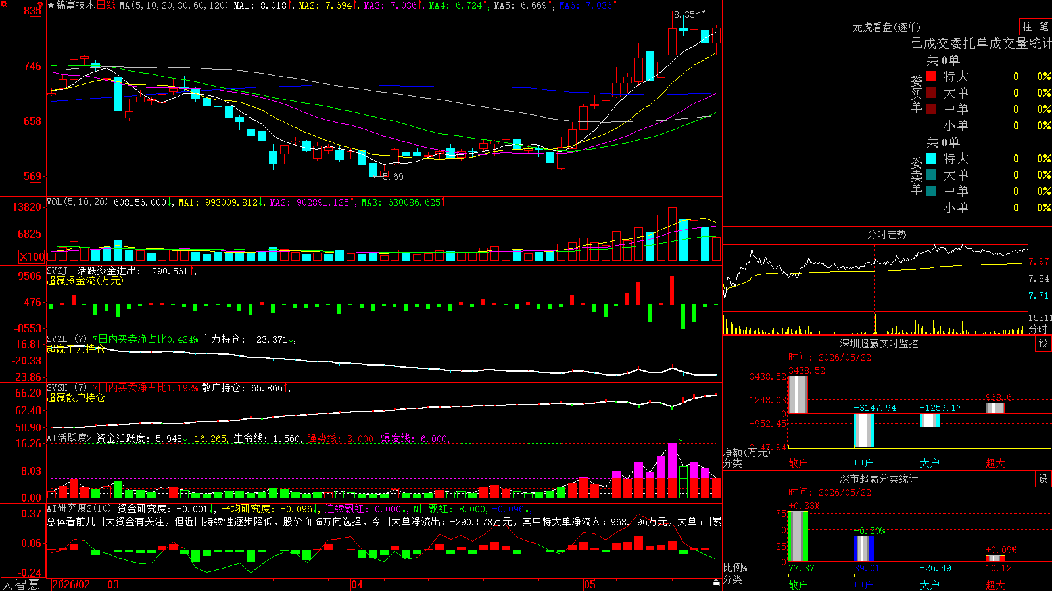The image size is (1052, 591).
Task: Click the 散户 bar in 深圳超赢实时监控
Action: point(798,394)
